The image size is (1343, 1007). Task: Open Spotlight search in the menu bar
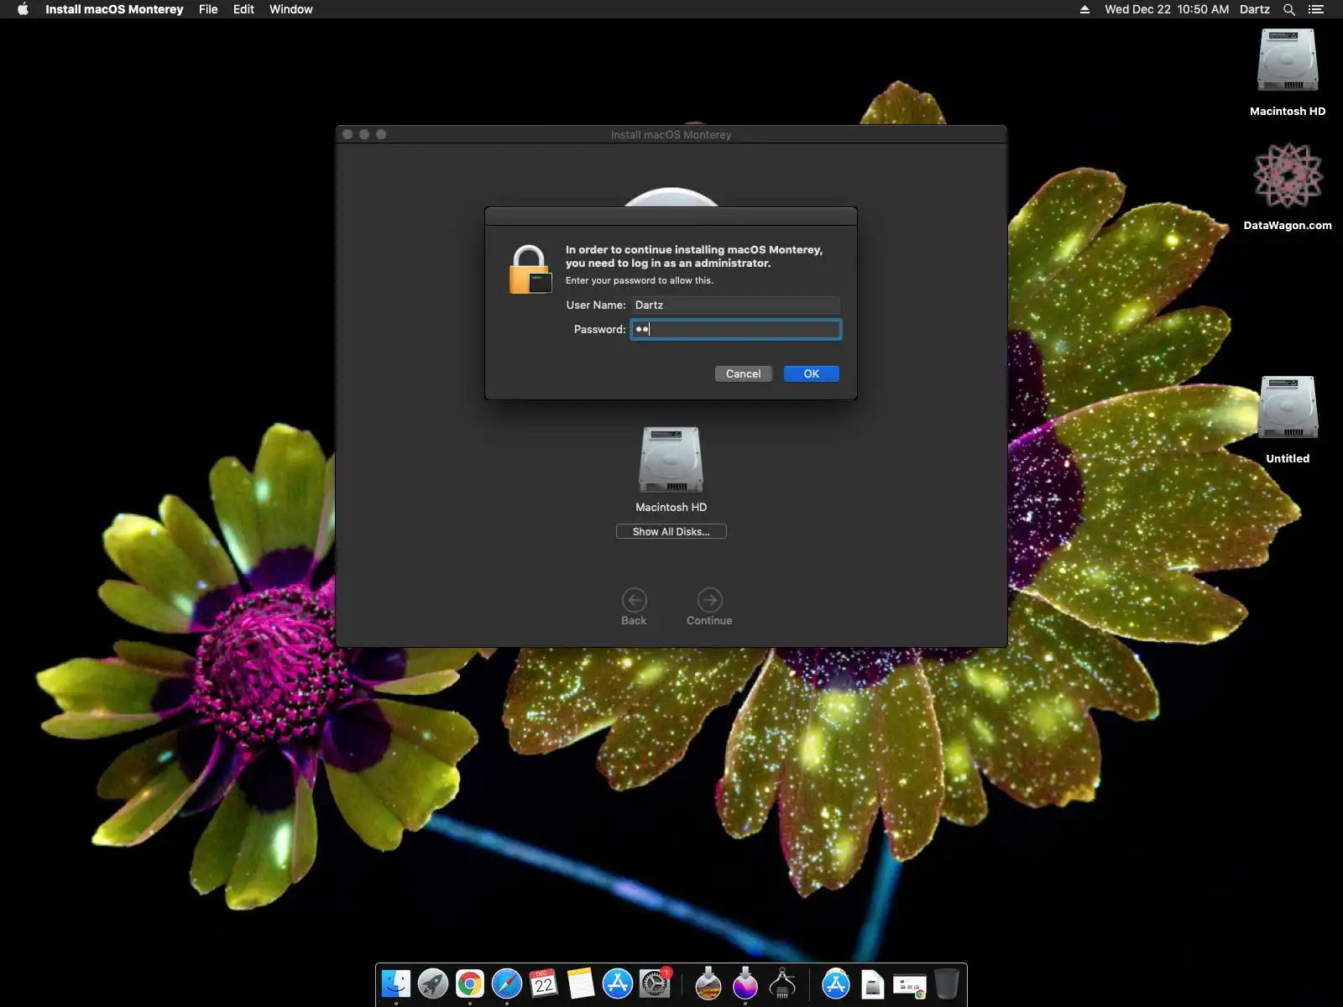pos(1289,9)
